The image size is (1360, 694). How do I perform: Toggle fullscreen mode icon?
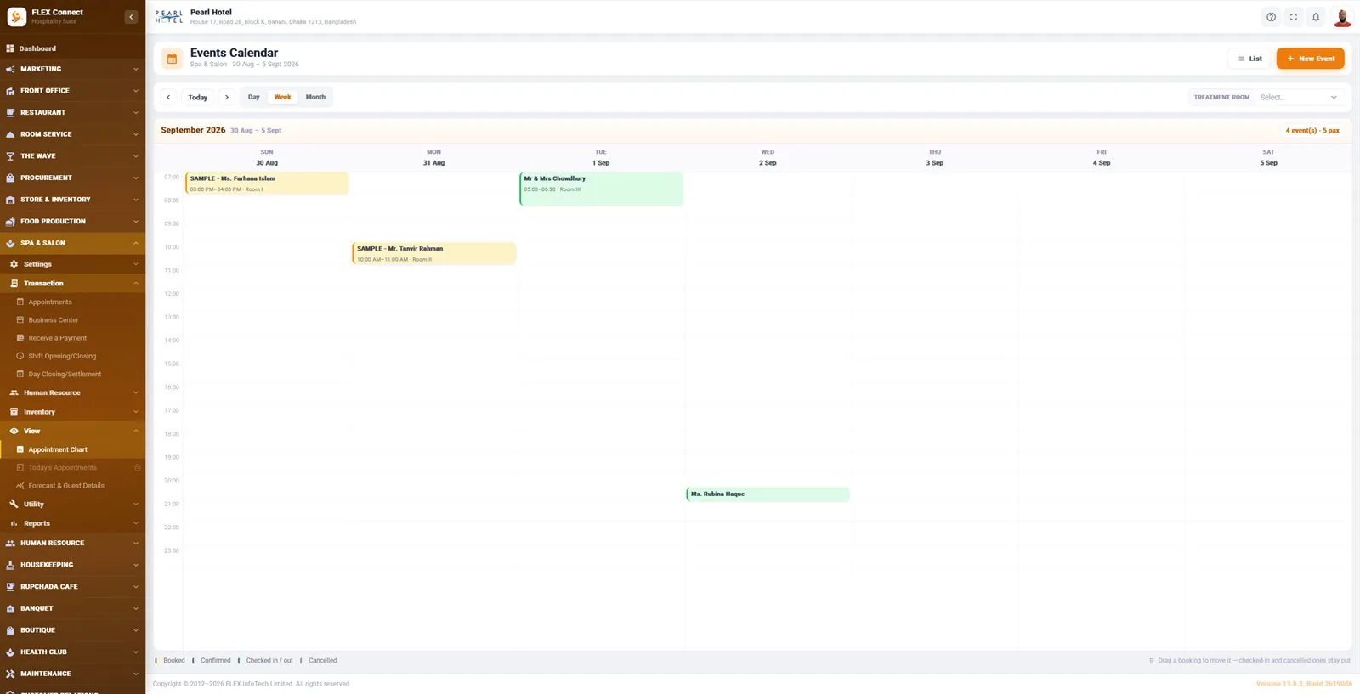[1294, 17]
